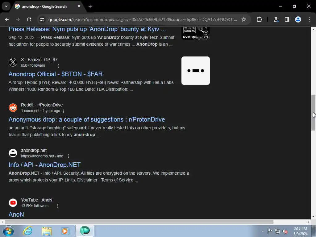
Task: Launch Internet Explorer from taskbar
Action: pos(28,231)
